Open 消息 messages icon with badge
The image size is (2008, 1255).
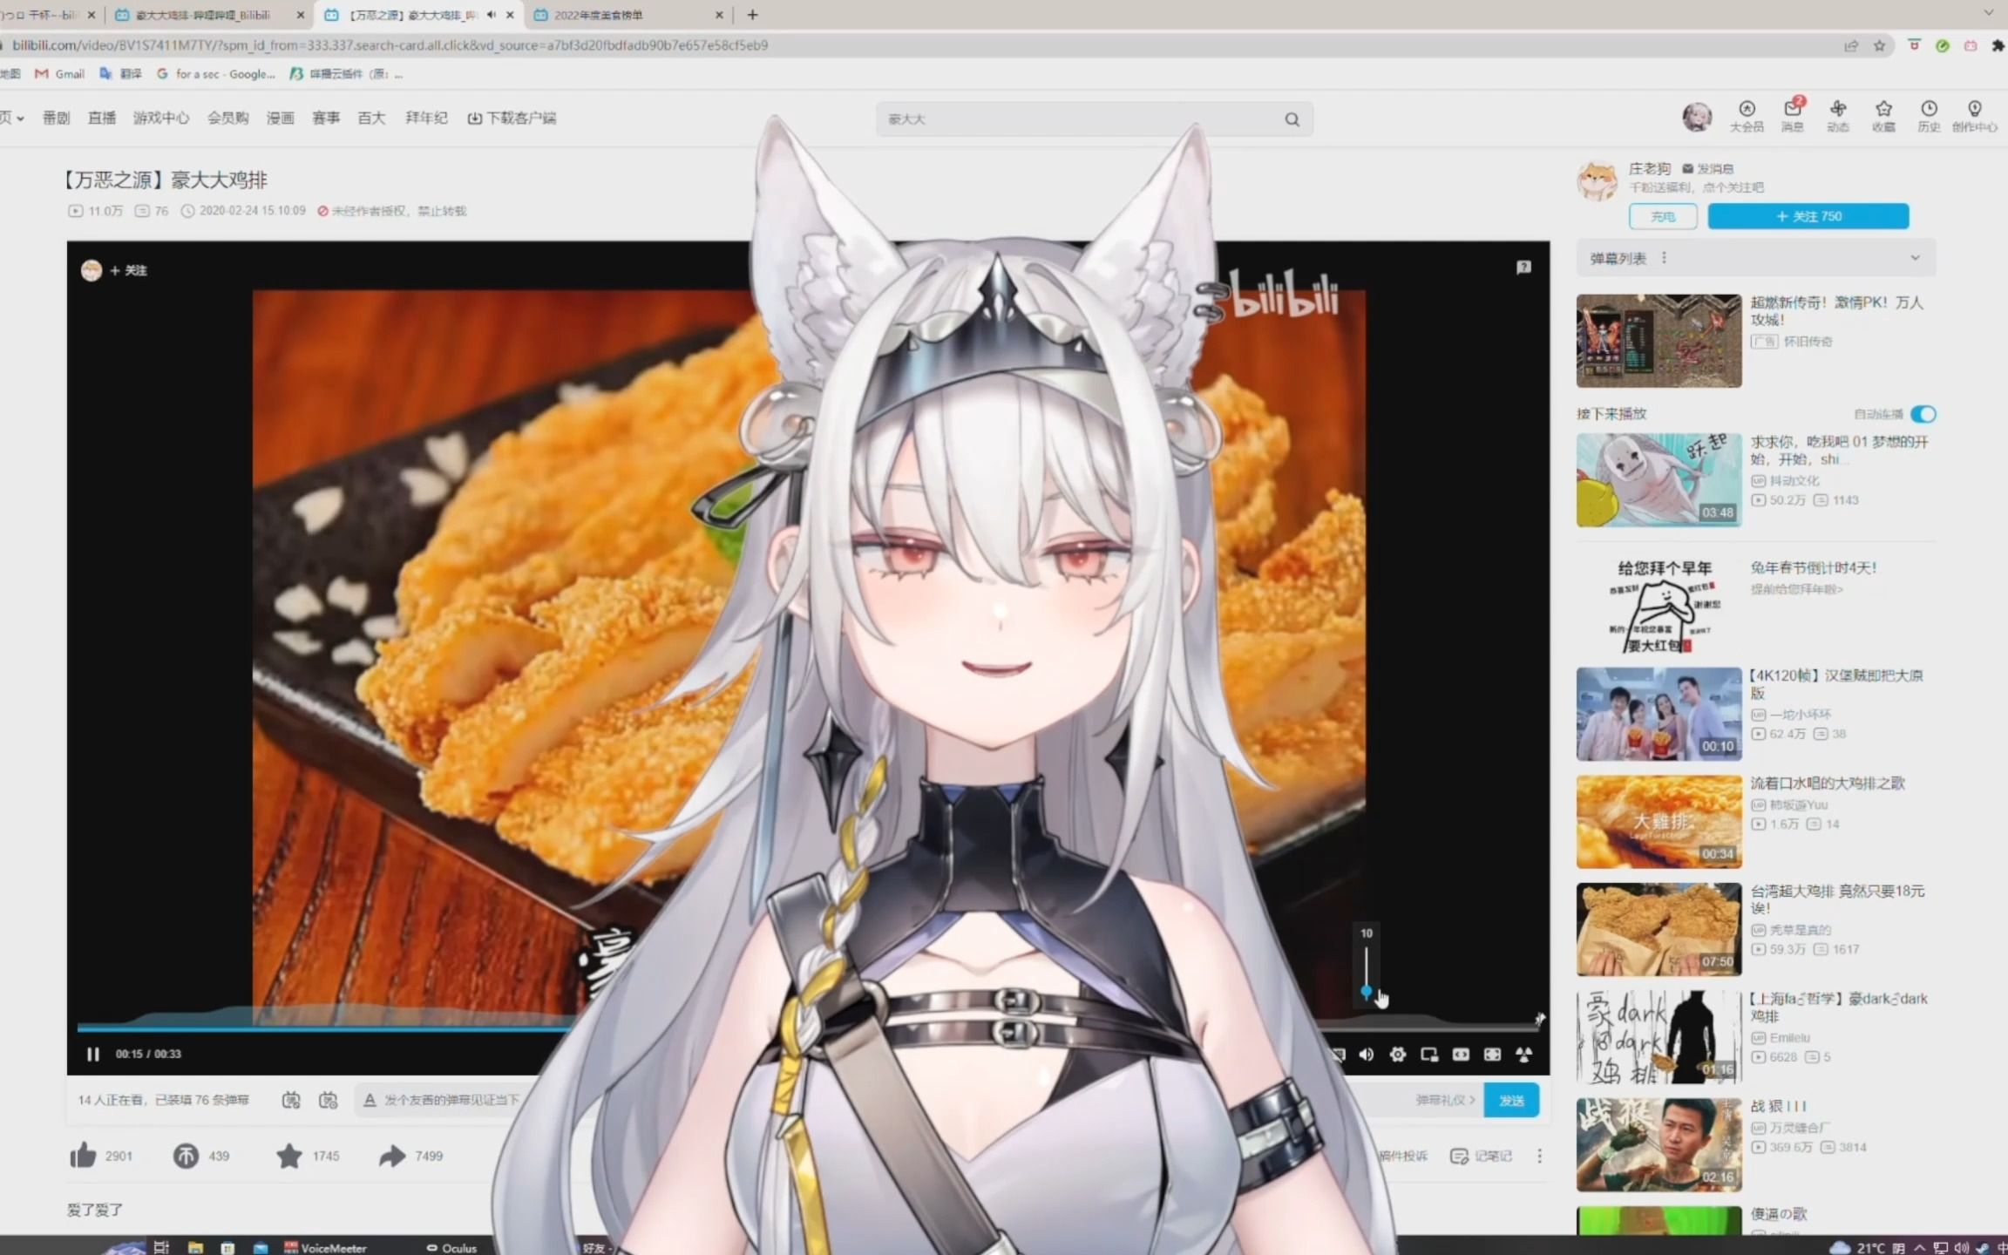[x=1793, y=116]
